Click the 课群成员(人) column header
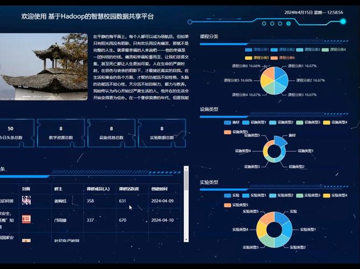Screen dimensions: 360x269 point(98,189)
